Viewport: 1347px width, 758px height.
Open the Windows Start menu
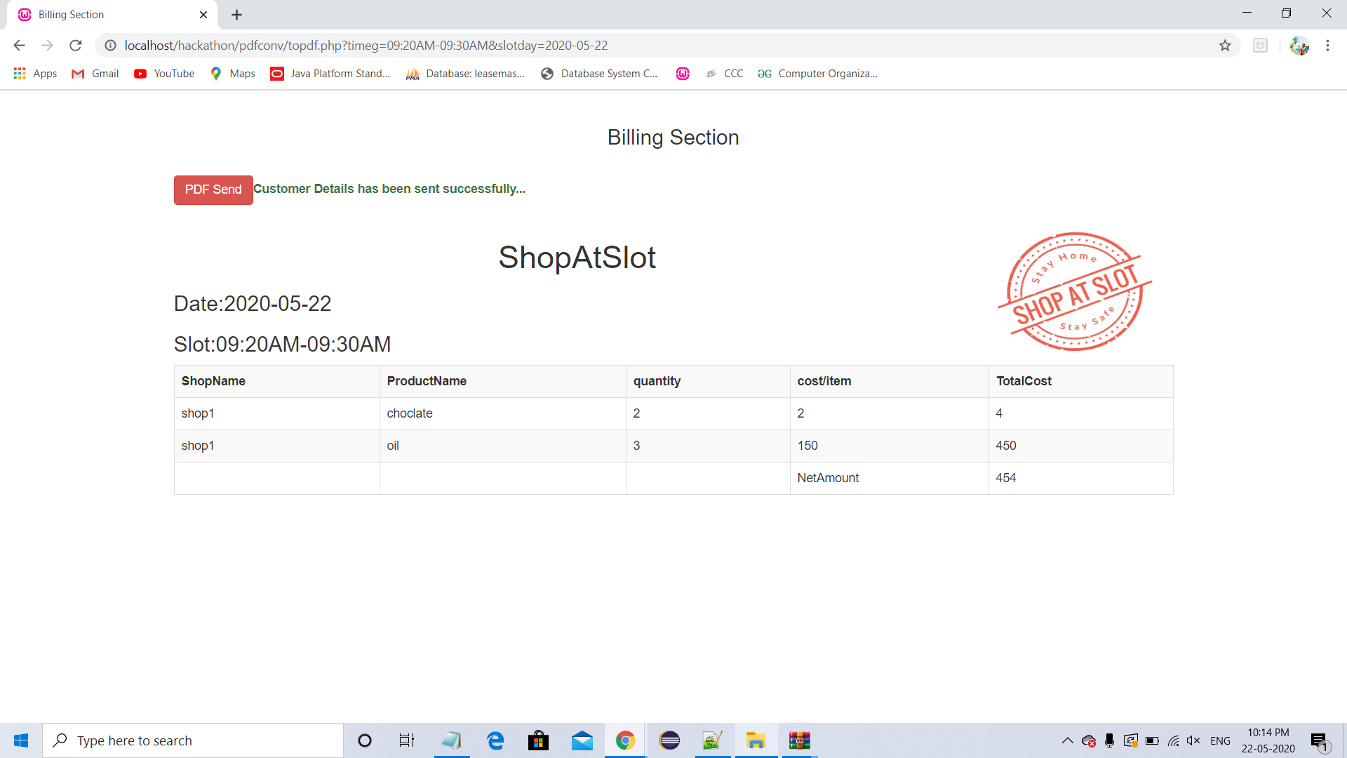(x=21, y=740)
